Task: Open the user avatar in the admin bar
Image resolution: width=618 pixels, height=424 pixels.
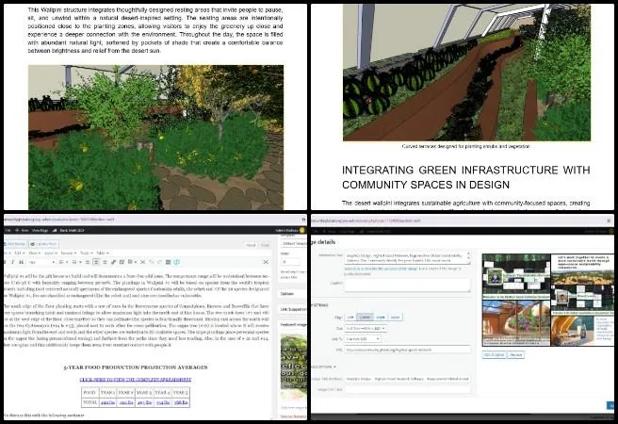Action: tap(301, 230)
